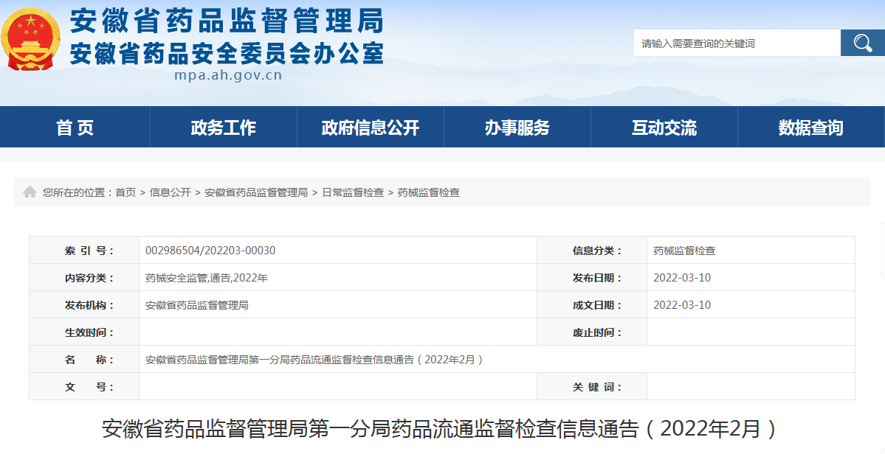Click the 名称 row notice title text
The width and height of the screenshot is (885, 454).
[x=314, y=360]
